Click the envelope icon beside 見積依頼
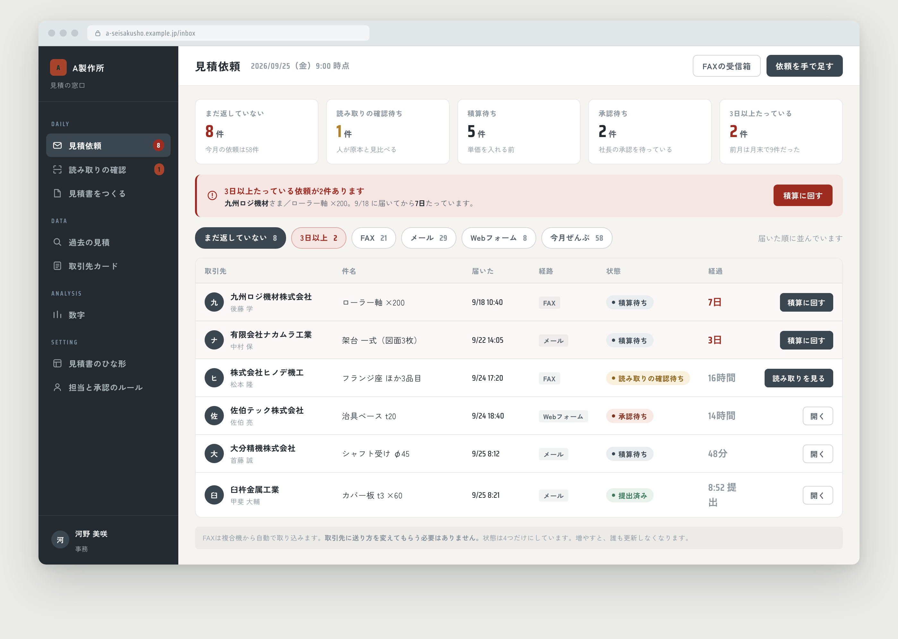 (x=57, y=146)
